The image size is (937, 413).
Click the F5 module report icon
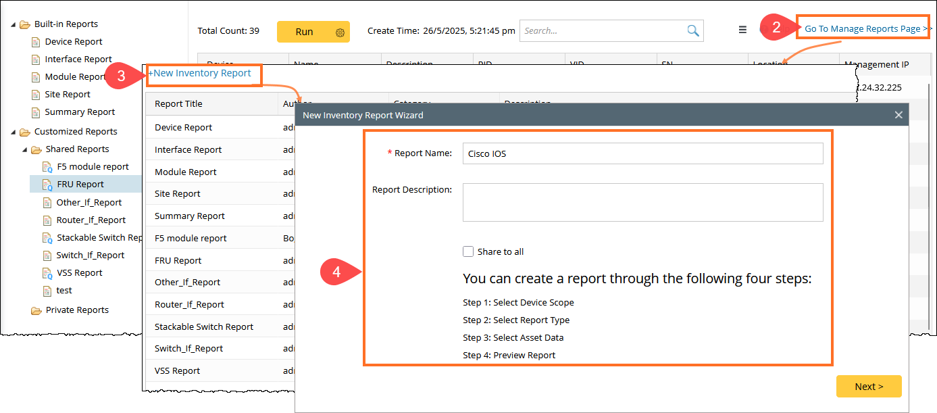click(x=47, y=167)
